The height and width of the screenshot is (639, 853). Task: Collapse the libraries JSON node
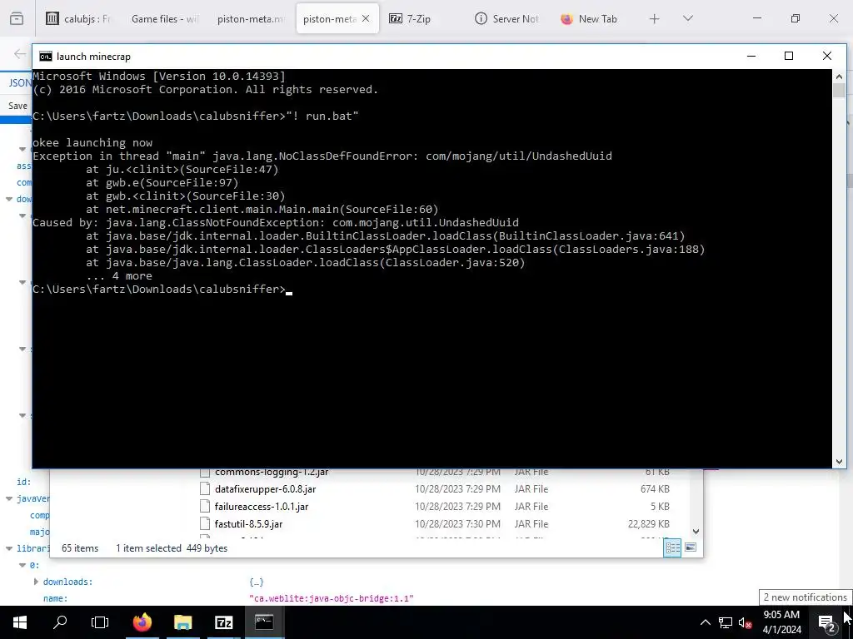coord(9,549)
